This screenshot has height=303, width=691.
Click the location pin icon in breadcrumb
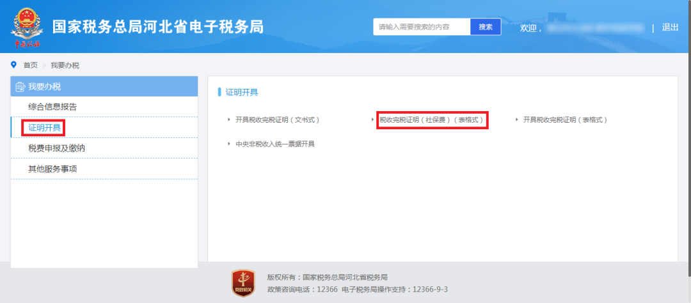tap(13, 65)
